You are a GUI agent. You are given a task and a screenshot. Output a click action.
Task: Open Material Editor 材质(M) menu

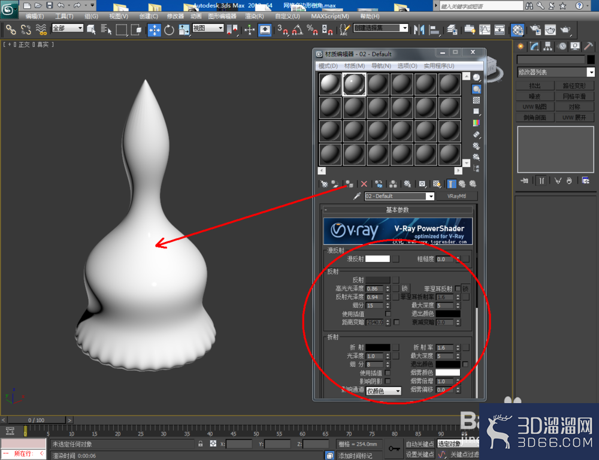point(354,66)
